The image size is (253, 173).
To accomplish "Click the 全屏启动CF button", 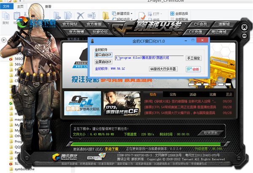I will [103, 62].
